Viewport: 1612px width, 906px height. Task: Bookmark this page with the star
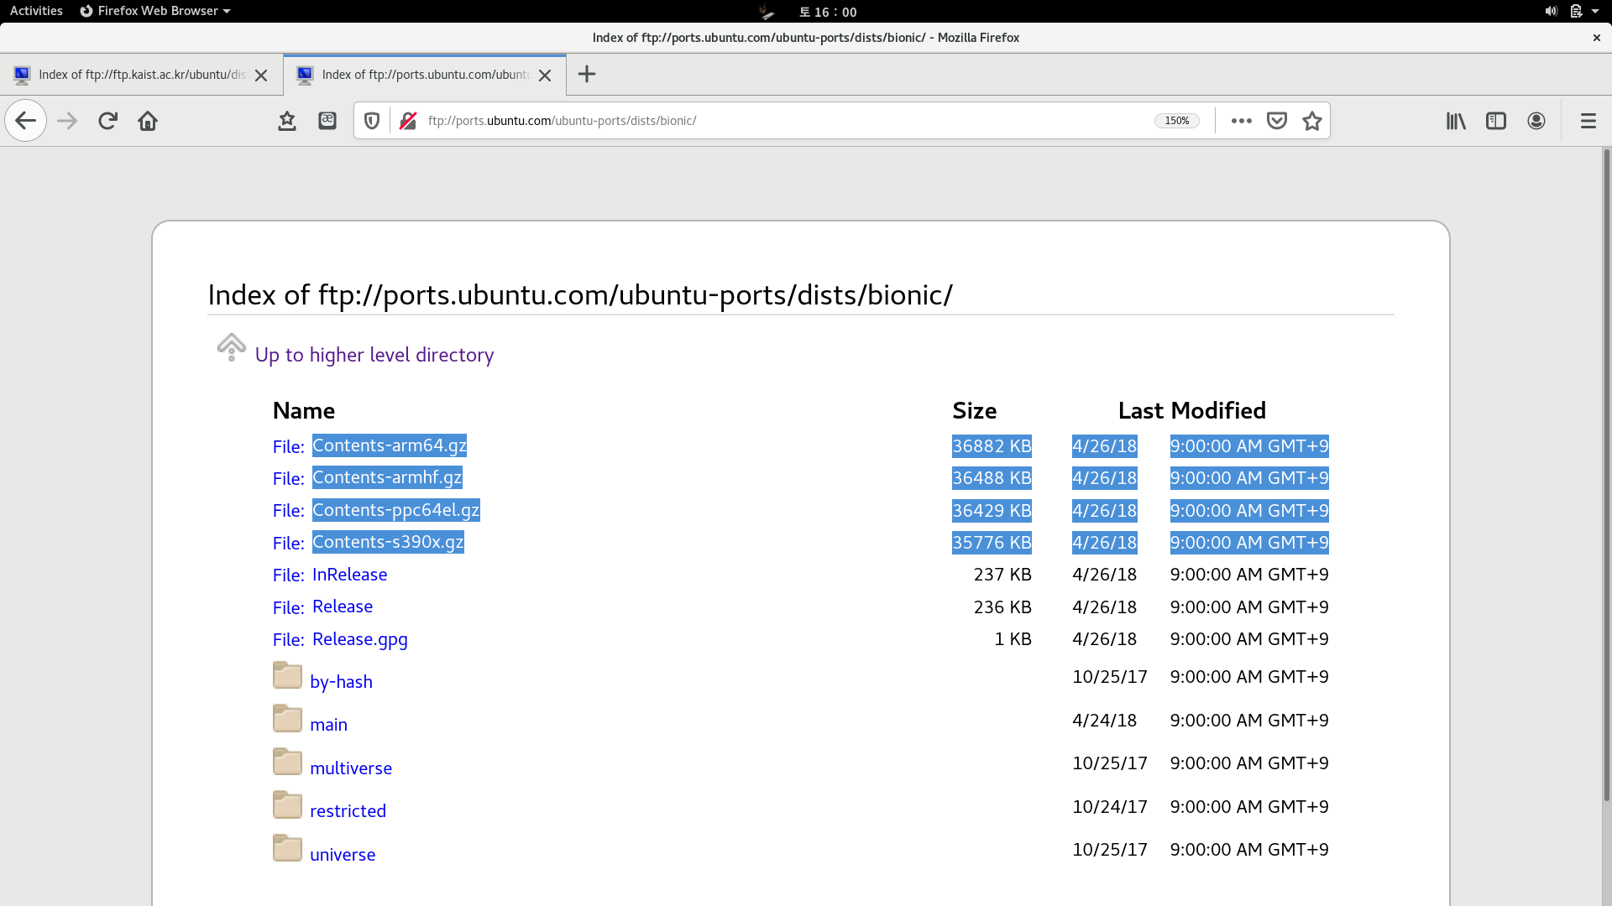[1312, 121]
